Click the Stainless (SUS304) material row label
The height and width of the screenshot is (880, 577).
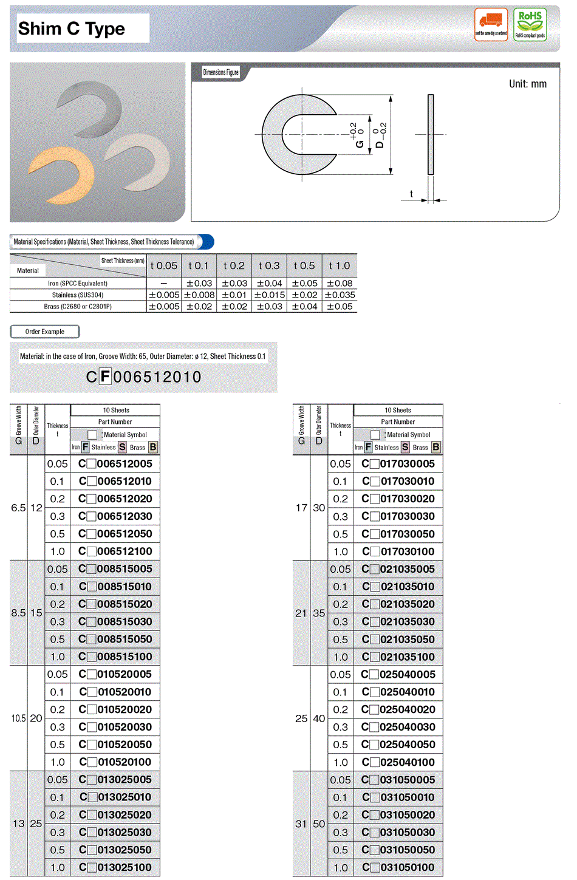coord(78,295)
